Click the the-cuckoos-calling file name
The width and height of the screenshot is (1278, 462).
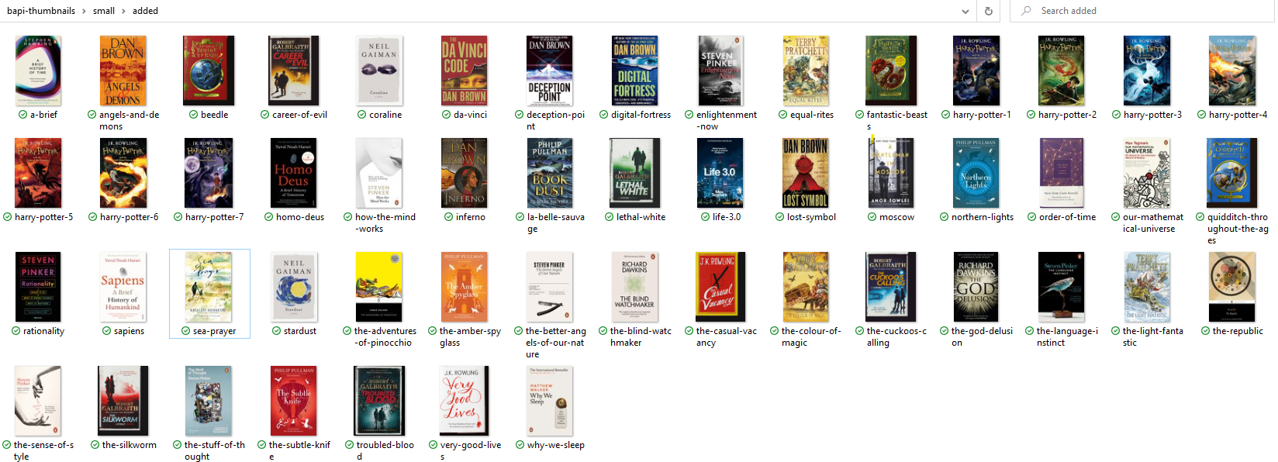click(896, 337)
